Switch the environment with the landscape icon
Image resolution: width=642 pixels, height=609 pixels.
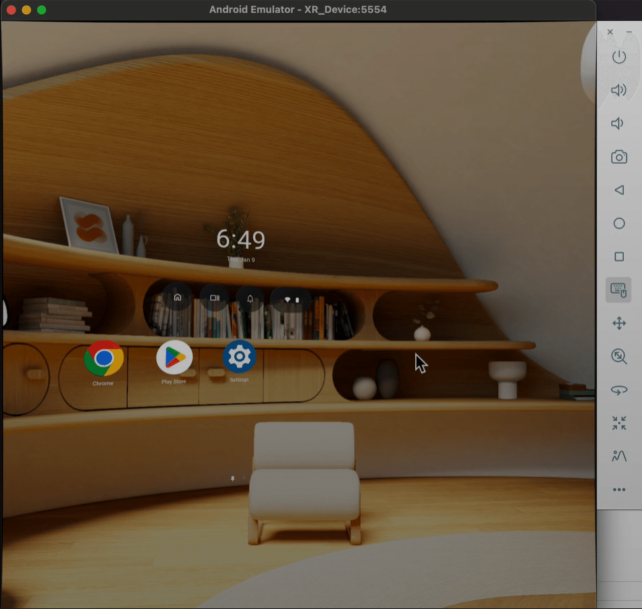point(619,456)
